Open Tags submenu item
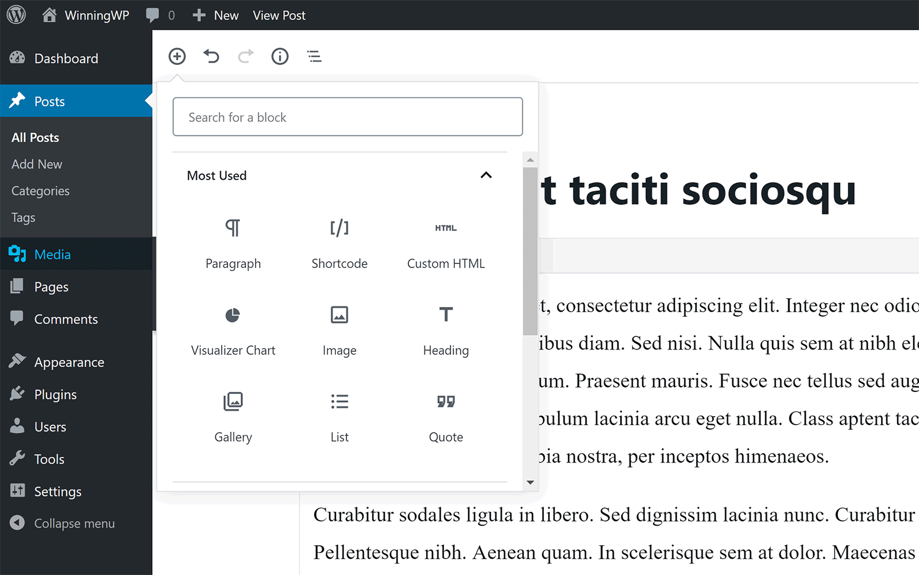The width and height of the screenshot is (919, 575). [24, 218]
